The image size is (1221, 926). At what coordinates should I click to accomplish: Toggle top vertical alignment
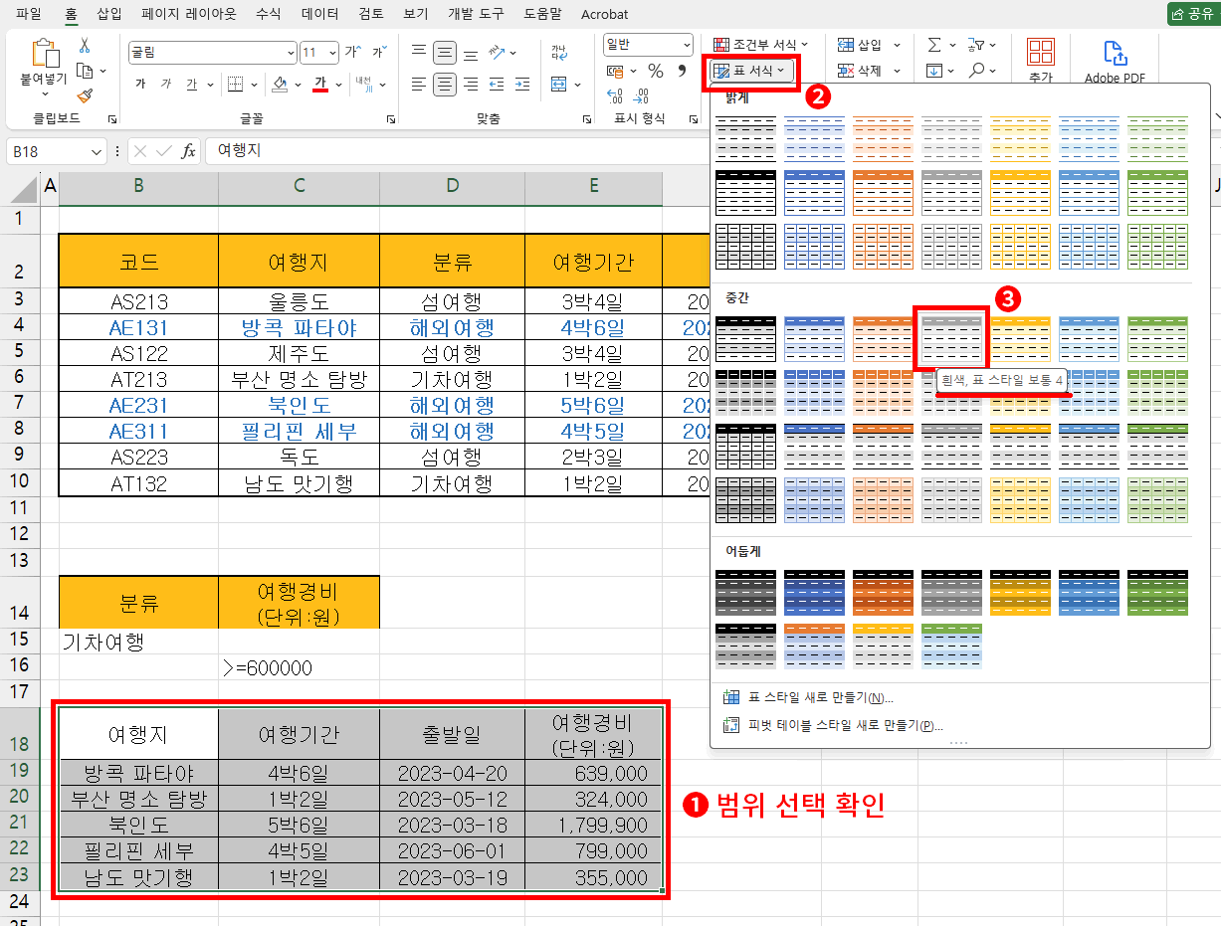[x=419, y=52]
